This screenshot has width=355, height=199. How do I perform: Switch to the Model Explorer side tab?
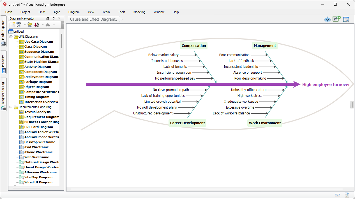point(3,31)
